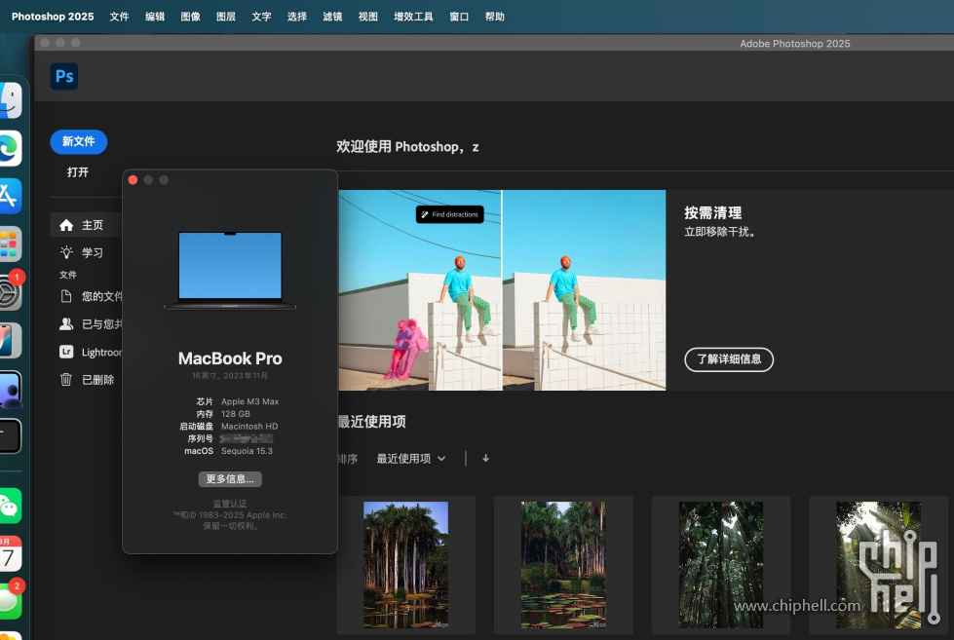Click the 欢迎使用 Photoshop welcome heading
954x640 pixels.
pos(407,147)
